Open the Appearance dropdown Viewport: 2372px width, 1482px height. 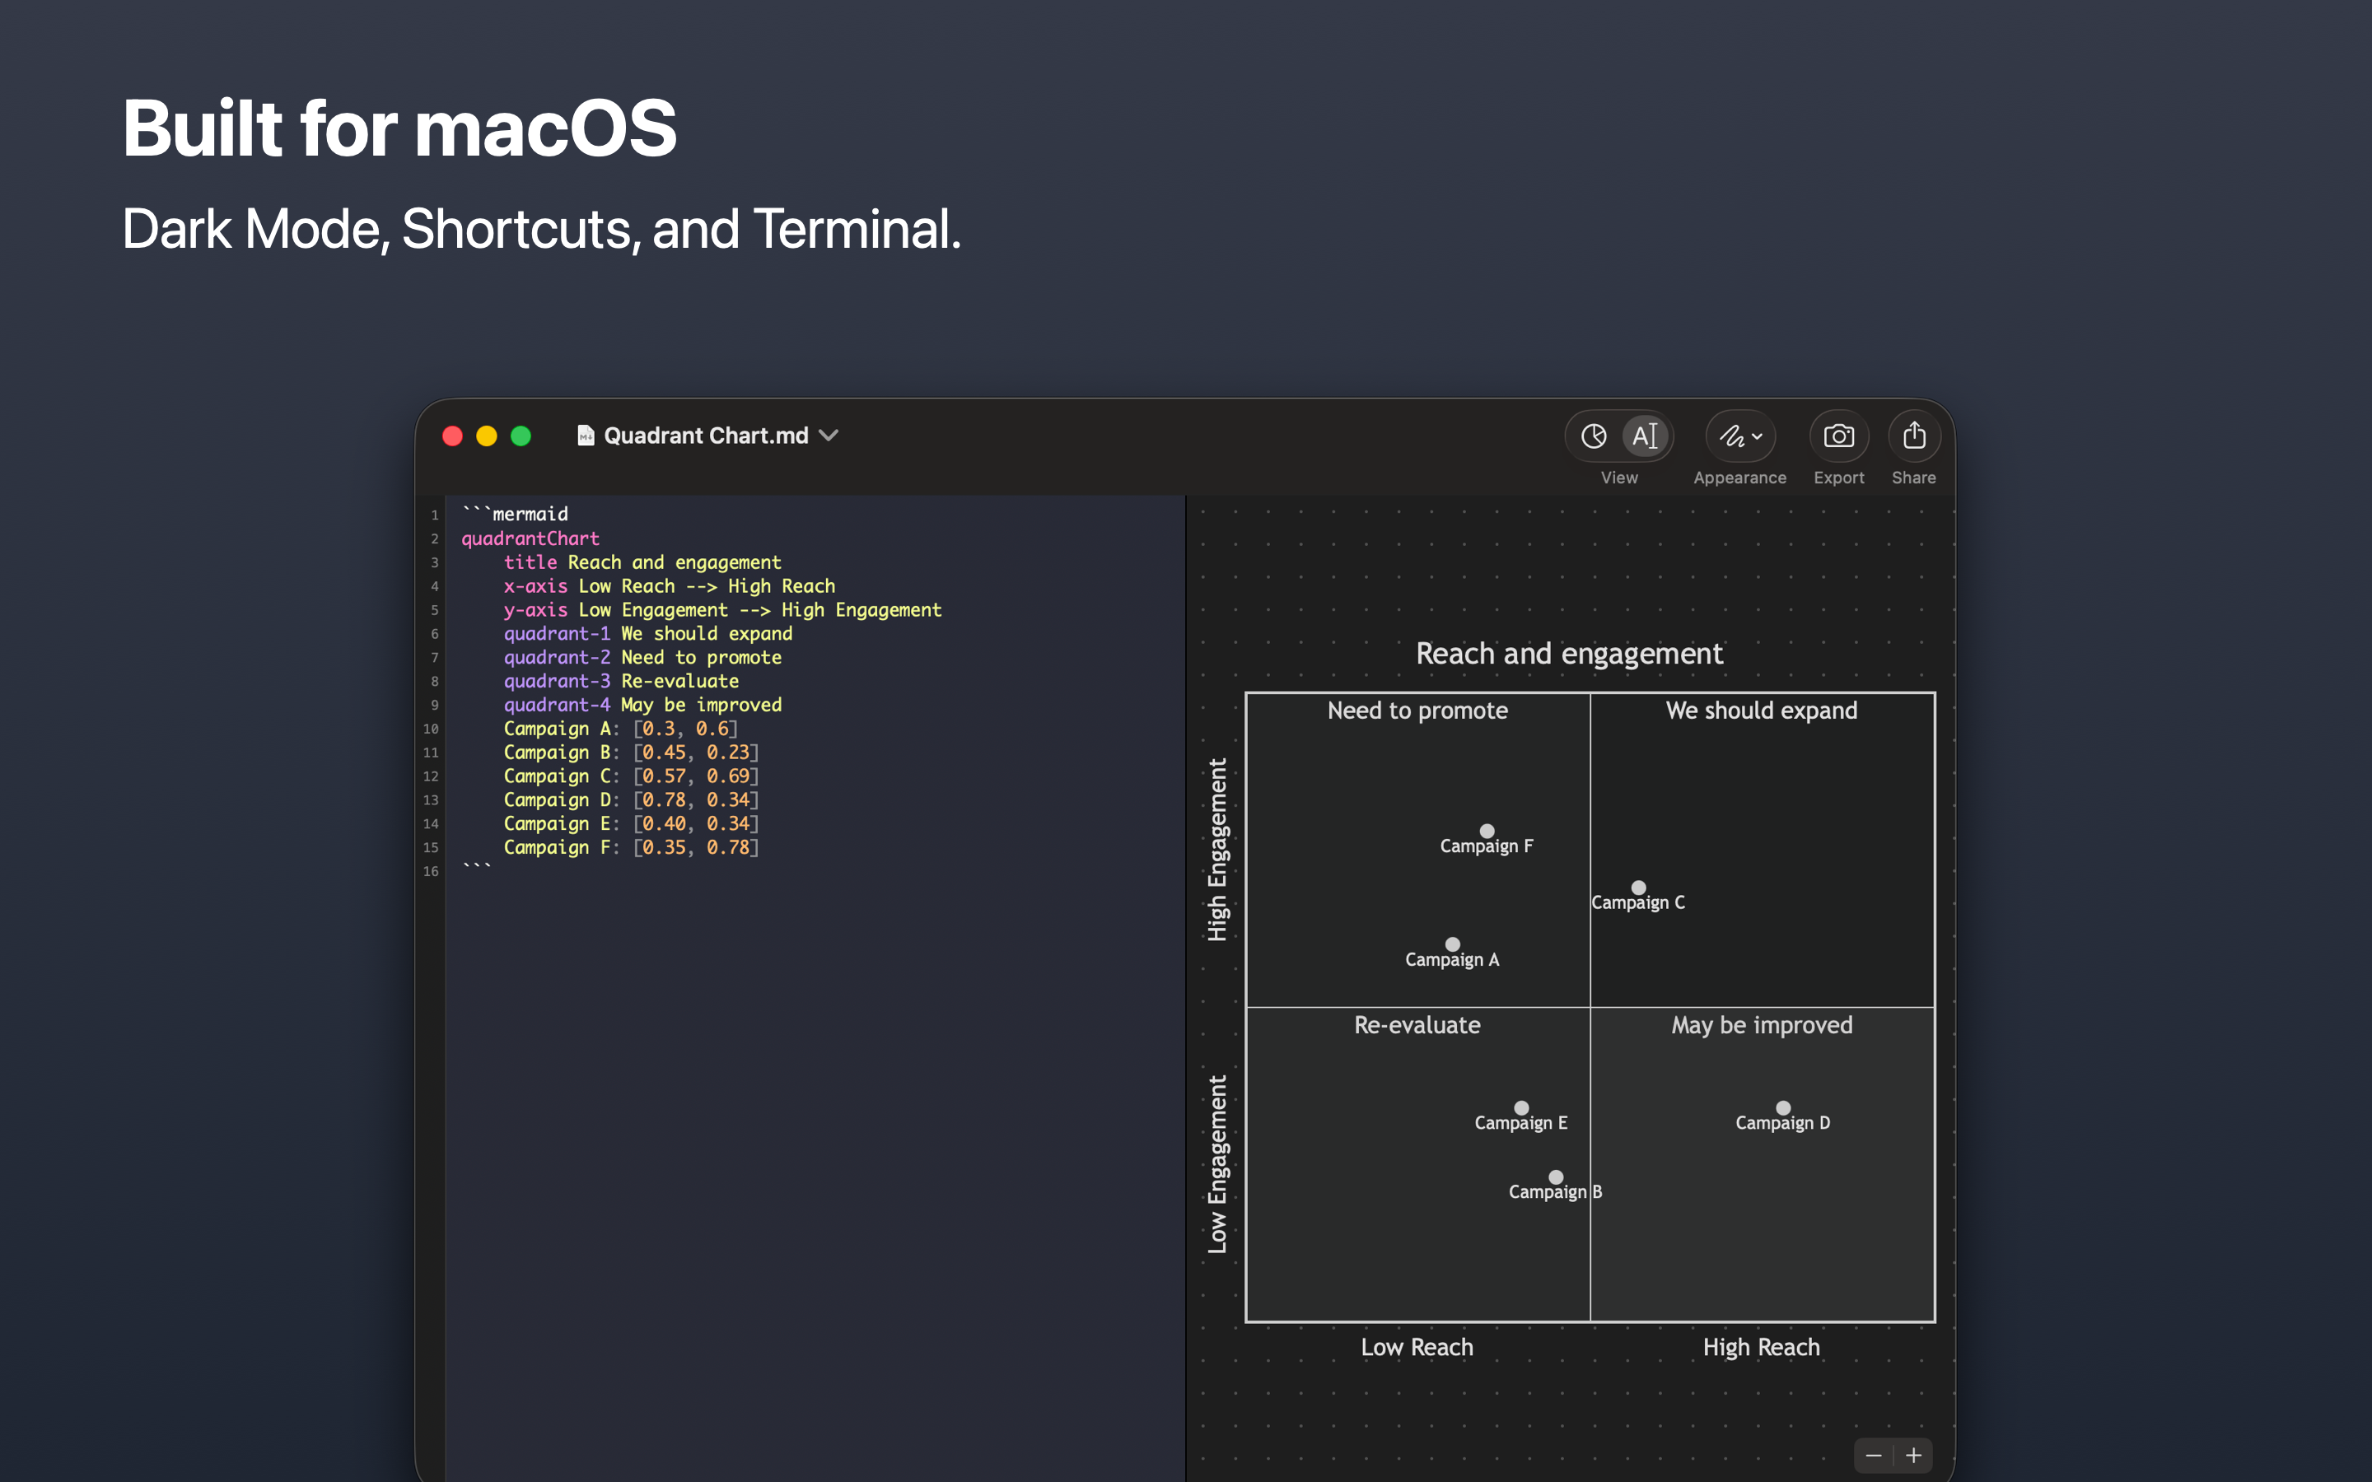[x=1741, y=436]
